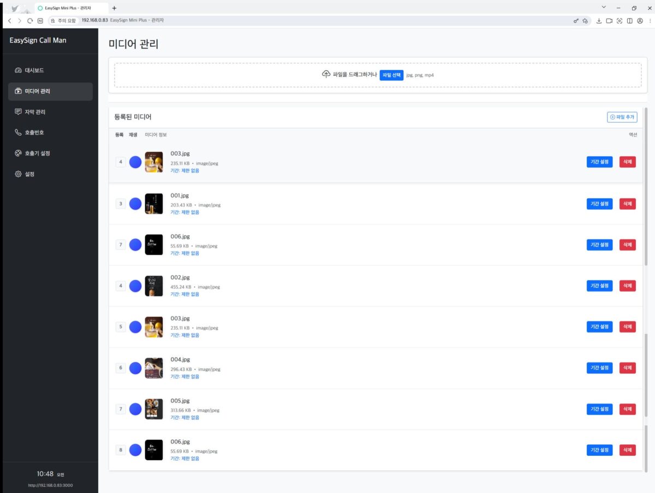The image size is (655, 493).
Task: Click the 기간 설정 button for 004.jpg
Action: (599, 368)
